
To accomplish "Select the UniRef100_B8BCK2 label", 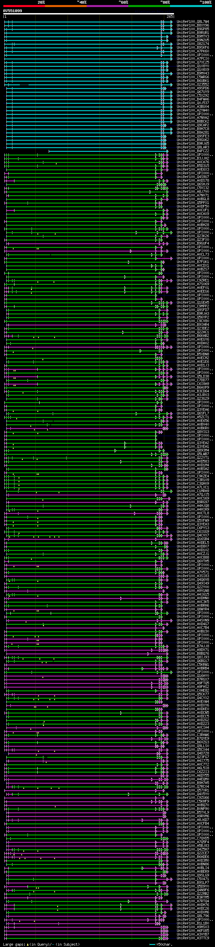I will click(193, 121).
